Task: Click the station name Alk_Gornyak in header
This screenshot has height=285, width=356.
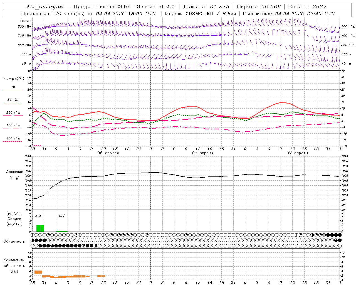Action: [x=45, y=7]
